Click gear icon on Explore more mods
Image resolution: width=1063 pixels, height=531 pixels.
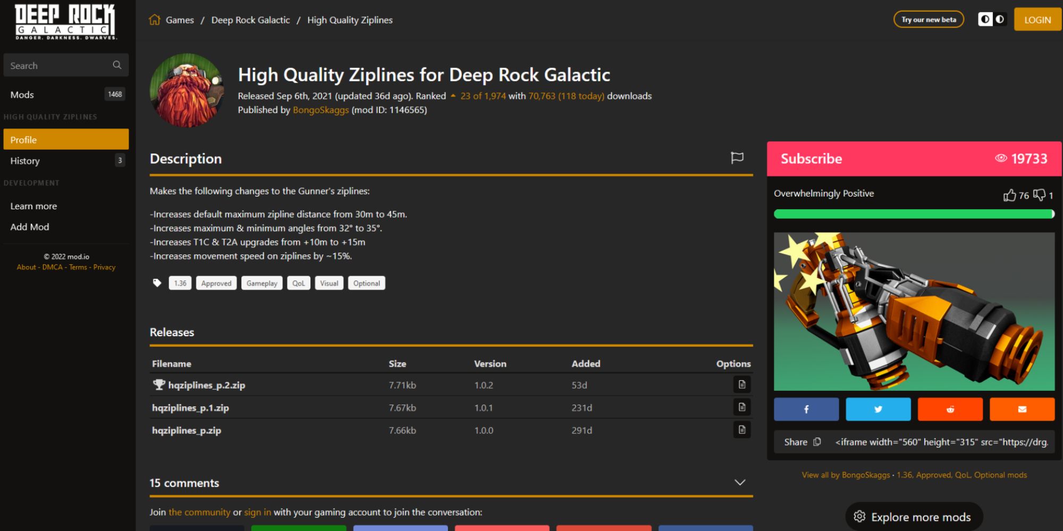coord(859,516)
